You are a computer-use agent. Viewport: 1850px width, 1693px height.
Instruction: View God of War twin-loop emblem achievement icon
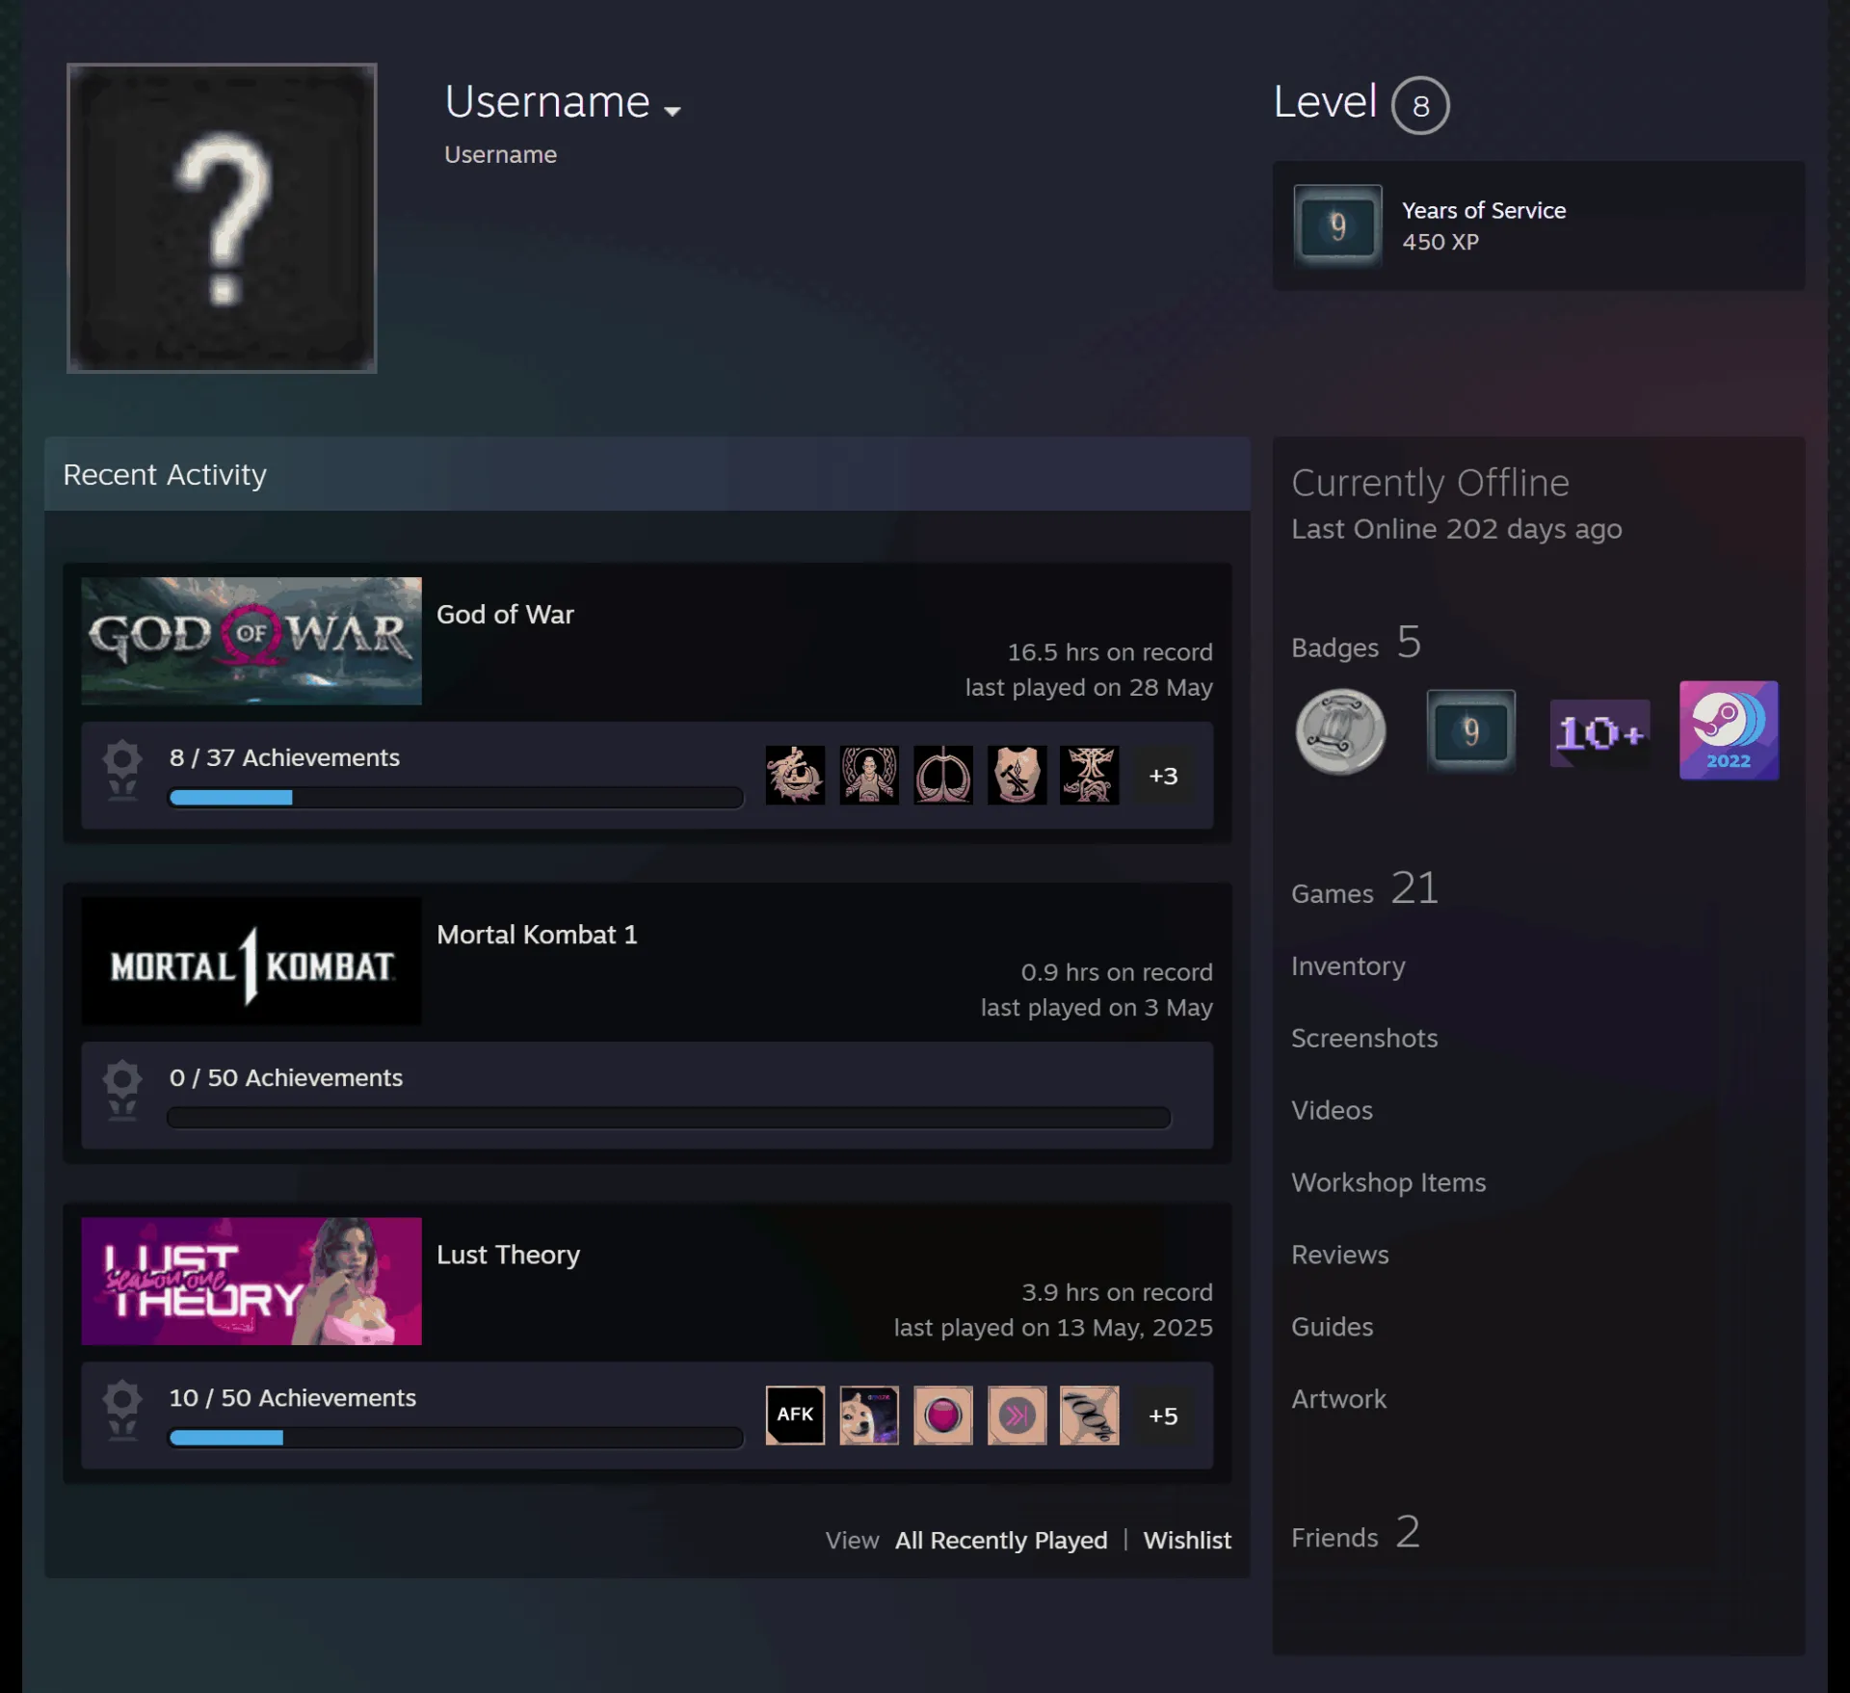point(943,775)
